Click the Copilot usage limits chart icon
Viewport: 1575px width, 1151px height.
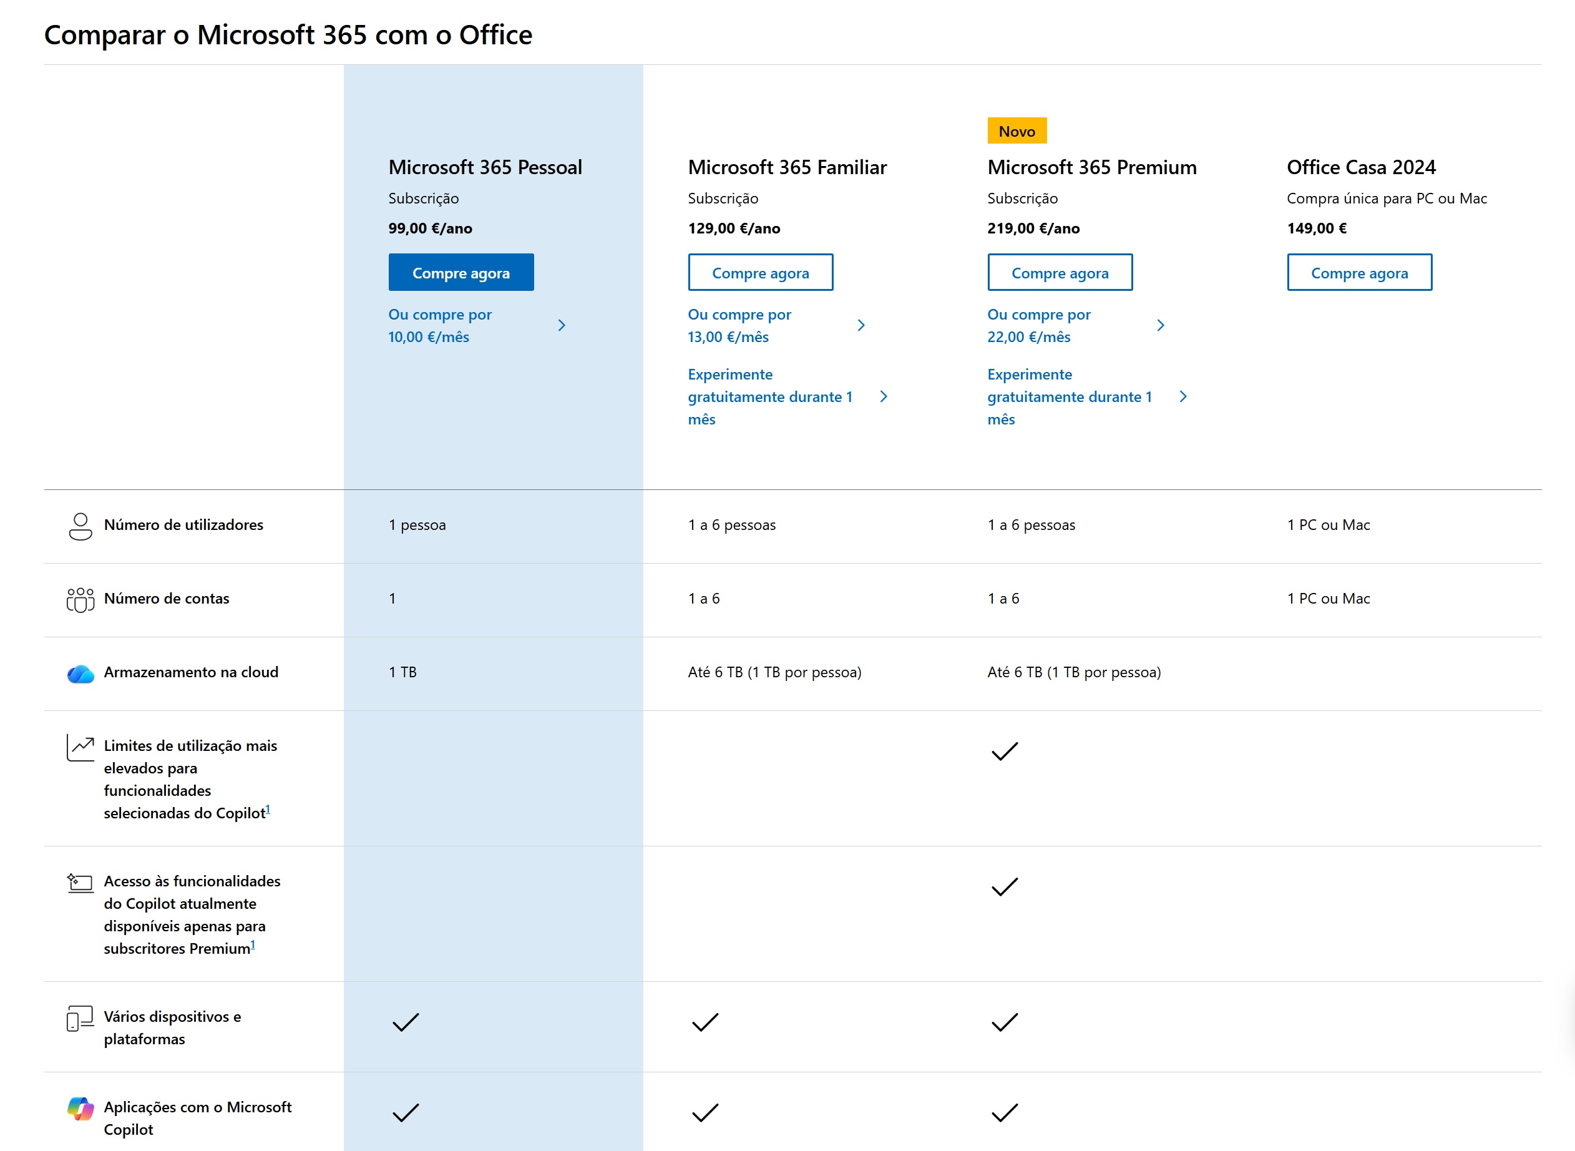[80, 748]
